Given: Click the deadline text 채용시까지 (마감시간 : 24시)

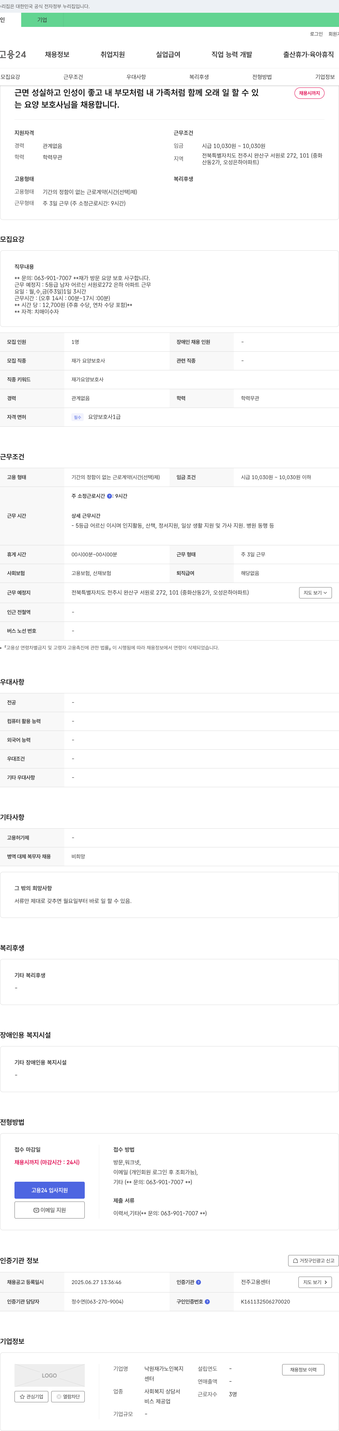Looking at the screenshot, I should (x=47, y=1162).
